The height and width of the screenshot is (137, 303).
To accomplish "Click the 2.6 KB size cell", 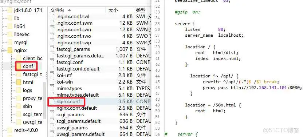I will pyautogui.click(x=126, y=108).
